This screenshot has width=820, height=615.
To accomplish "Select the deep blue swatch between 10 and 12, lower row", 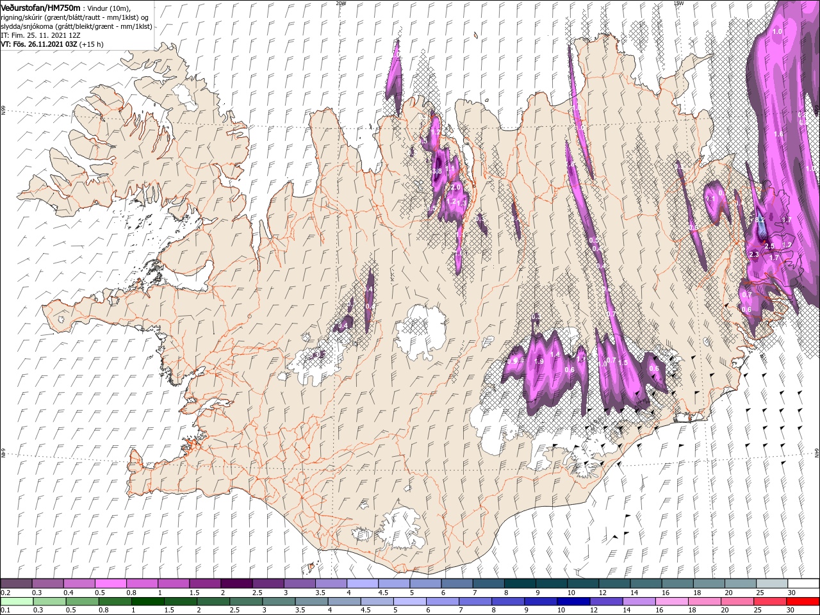I will click(x=574, y=602).
